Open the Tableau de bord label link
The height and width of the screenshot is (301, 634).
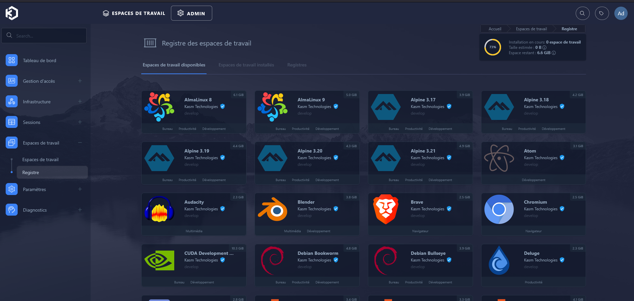point(39,60)
